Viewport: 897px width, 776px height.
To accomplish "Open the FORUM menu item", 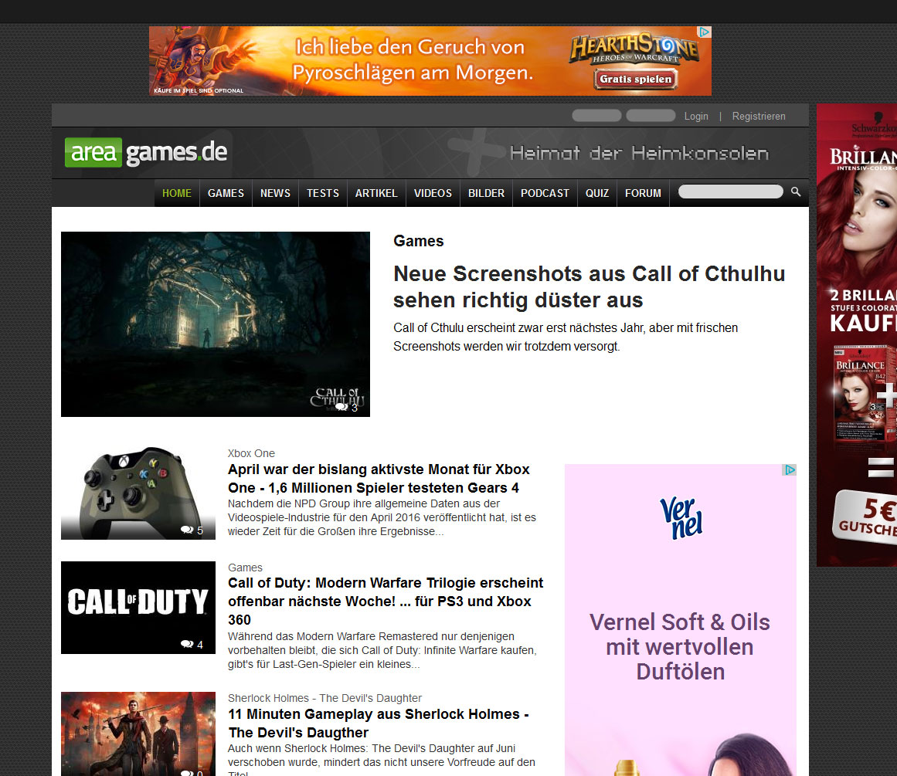I will pyautogui.click(x=643, y=193).
